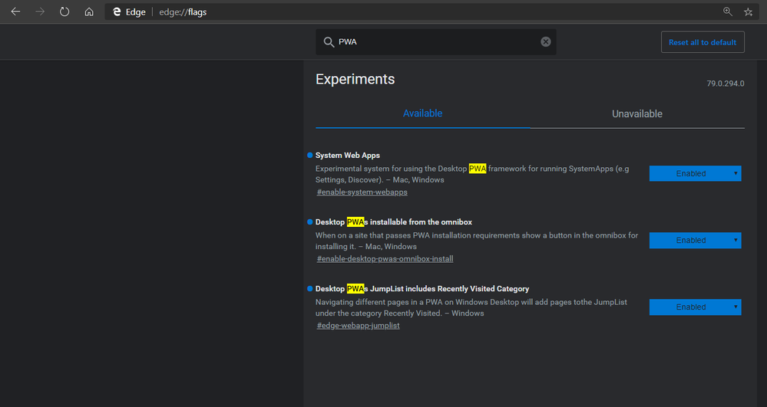
Task: Click the Desktop PWAs JumpList includes Recently Visited title
Action: (x=422, y=289)
